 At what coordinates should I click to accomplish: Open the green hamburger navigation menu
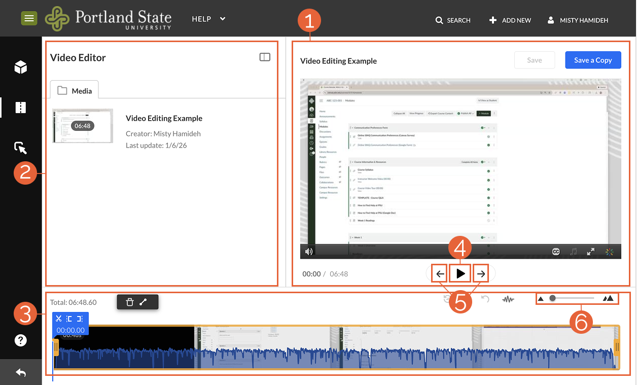pos(29,18)
